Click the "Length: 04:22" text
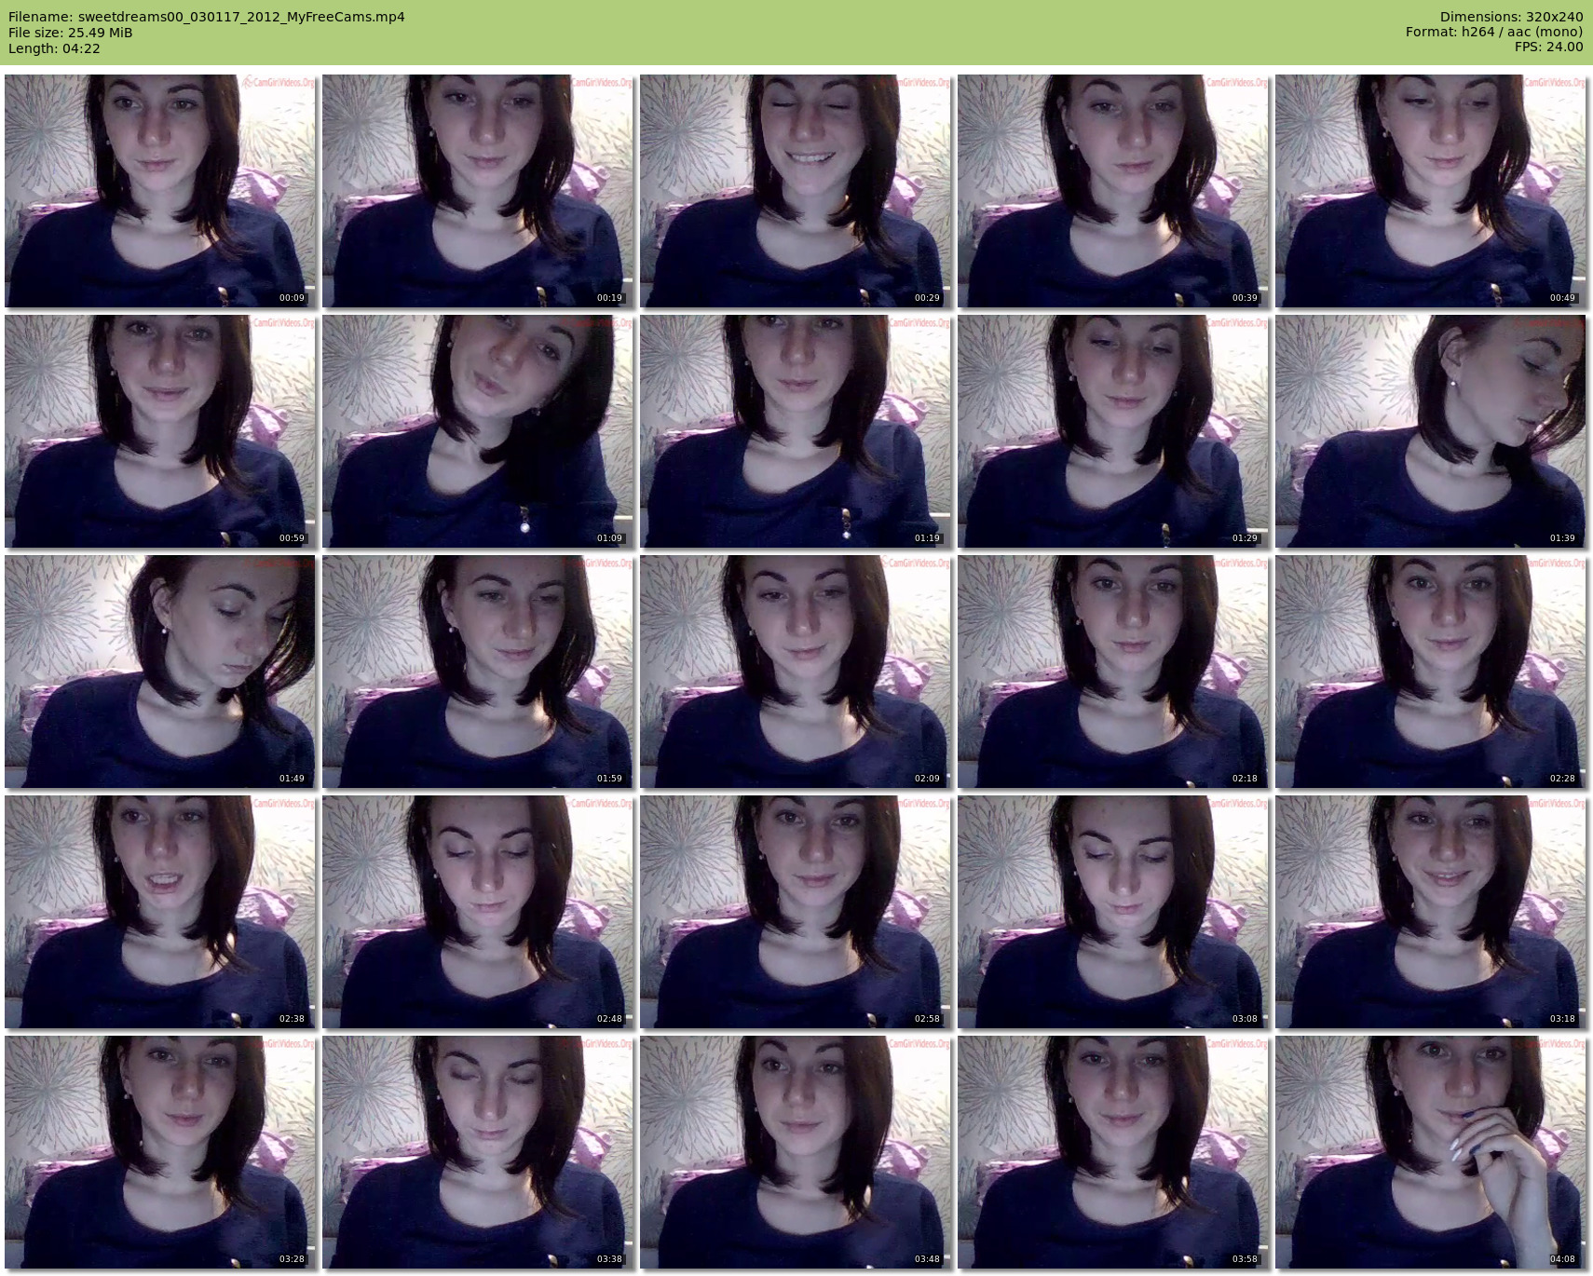 click(54, 48)
